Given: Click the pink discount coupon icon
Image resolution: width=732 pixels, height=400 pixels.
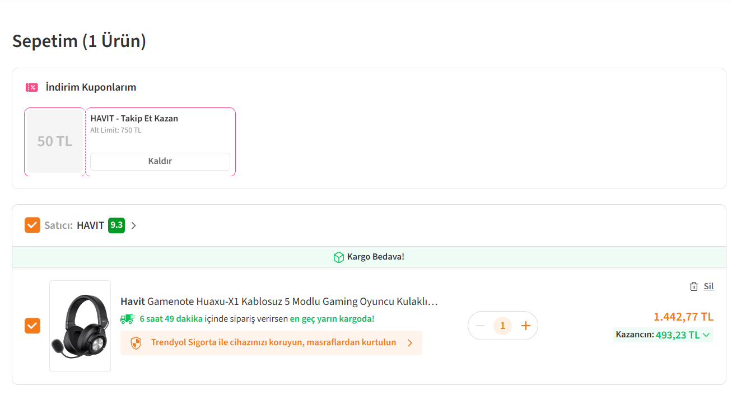Looking at the screenshot, I should pyautogui.click(x=31, y=87).
